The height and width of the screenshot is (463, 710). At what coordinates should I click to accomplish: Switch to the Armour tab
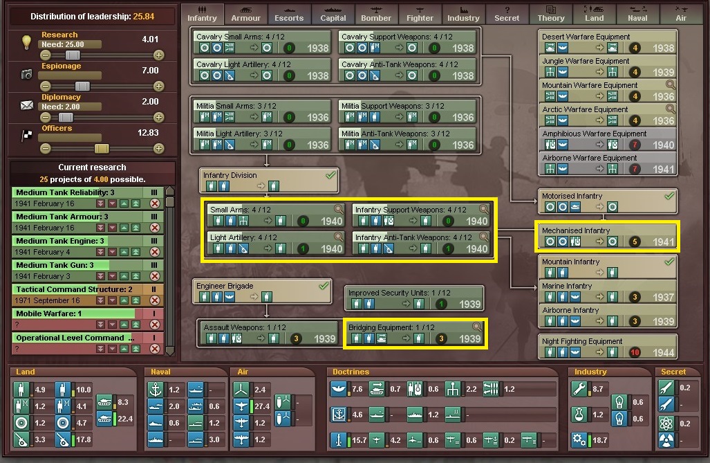pos(245,15)
